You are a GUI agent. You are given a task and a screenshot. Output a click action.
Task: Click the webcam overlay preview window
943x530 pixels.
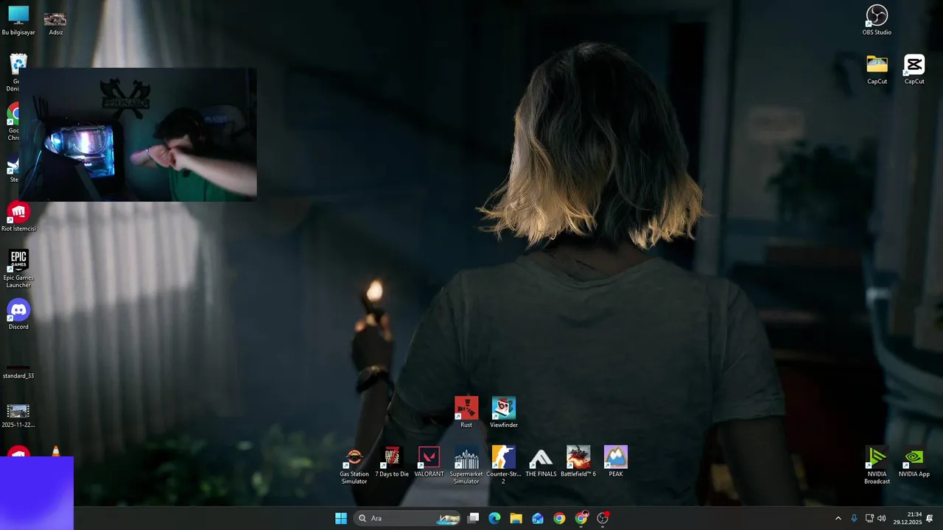(138, 134)
